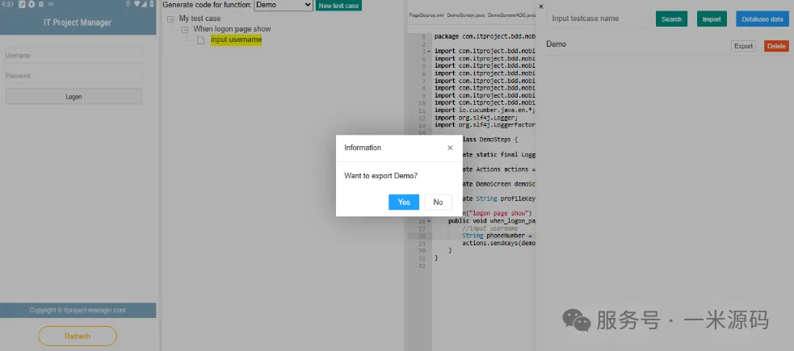The width and height of the screenshot is (794, 351).
Task: Click the Logon button in phone preview
Action: [x=74, y=97]
